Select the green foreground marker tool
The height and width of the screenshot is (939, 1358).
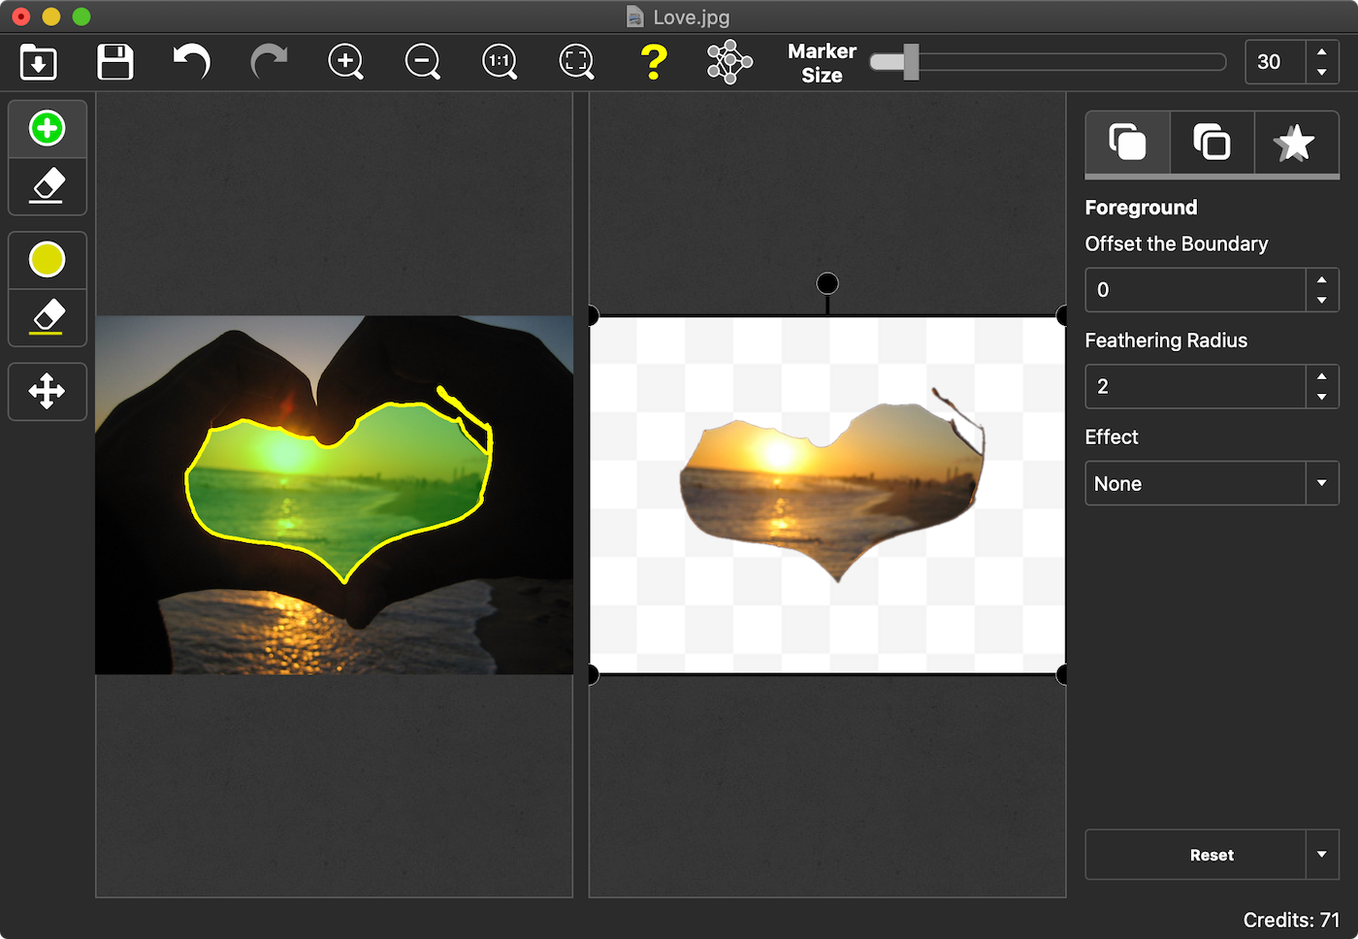(47, 127)
